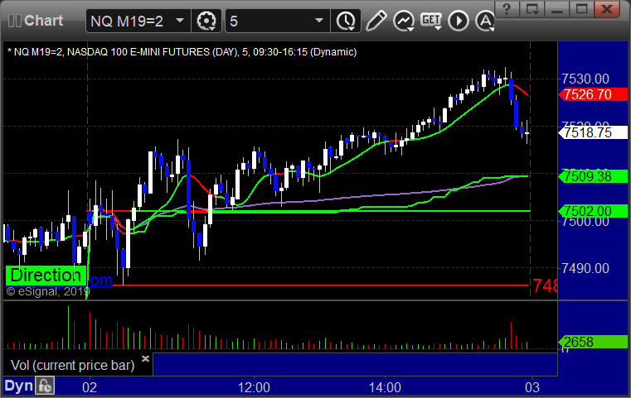This screenshot has width=631, height=398.
Task: Minimize the chart window
Action: 556,9
